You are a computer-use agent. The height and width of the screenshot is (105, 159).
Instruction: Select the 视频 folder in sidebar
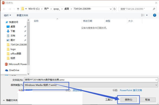13,58
